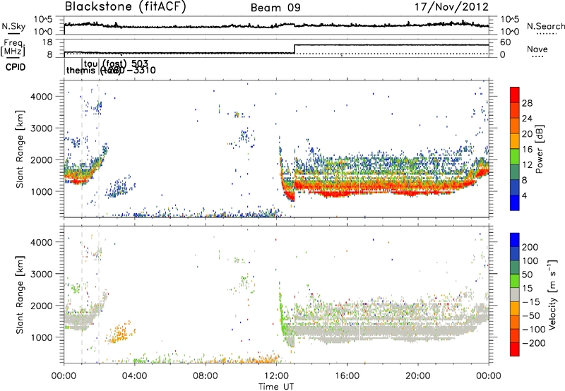The image size is (565, 391).
Task: Click the date '17/Nov/2012'
Action: tap(451, 7)
